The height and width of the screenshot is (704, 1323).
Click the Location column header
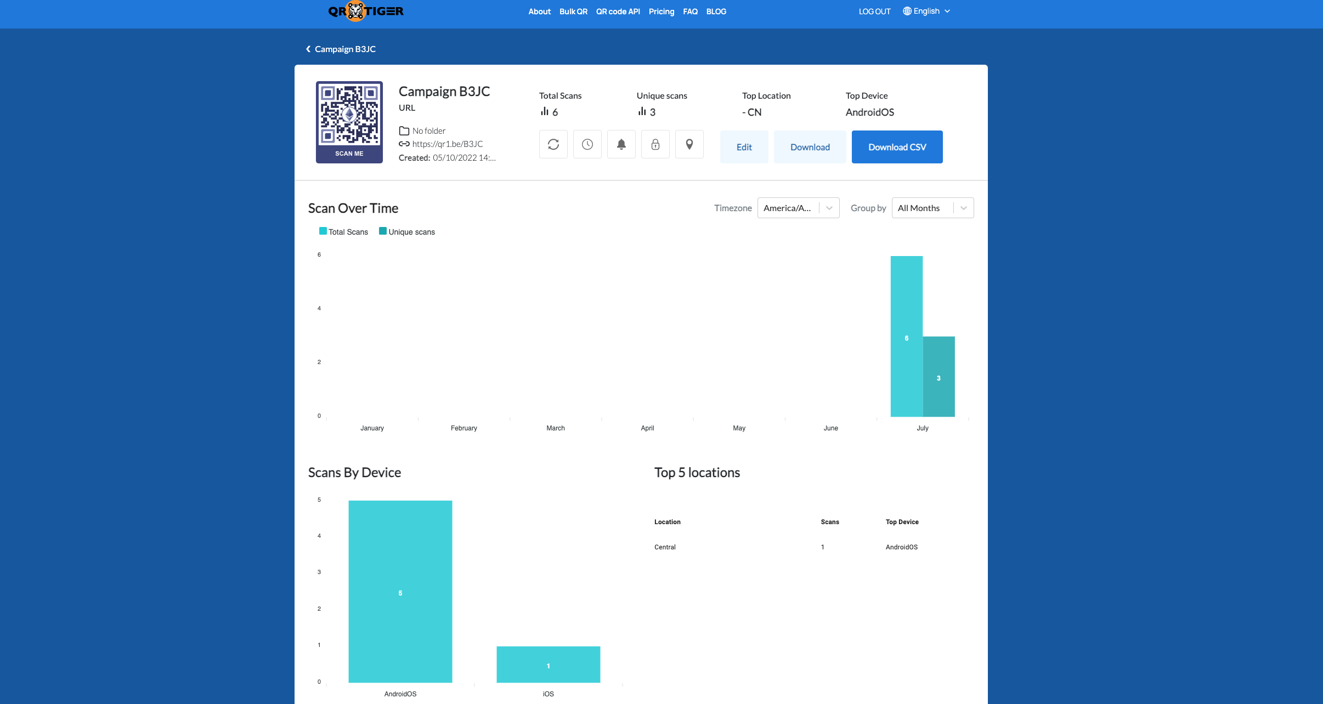pos(668,522)
